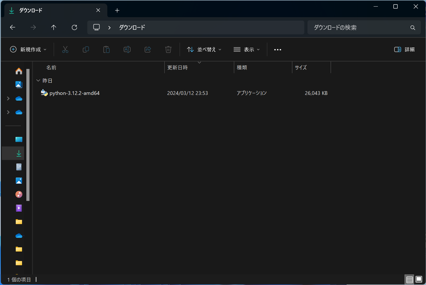Open the 新規作成 dropdown
The image size is (426, 285).
[28, 49]
